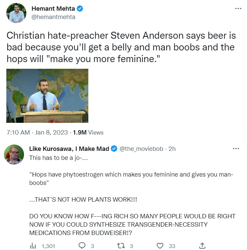The height and width of the screenshot is (250, 247).
Task: Open the 2h reply timestamp
Action: pos(172,149)
